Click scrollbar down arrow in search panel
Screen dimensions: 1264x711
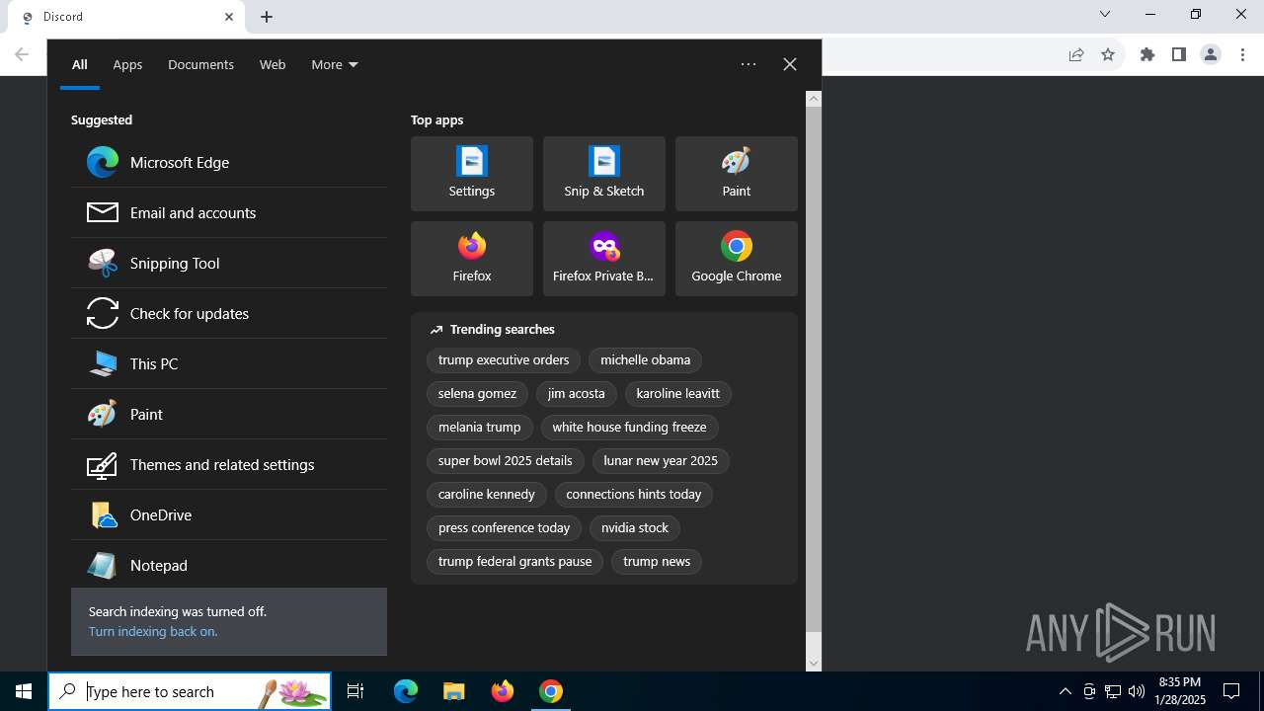pyautogui.click(x=814, y=664)
